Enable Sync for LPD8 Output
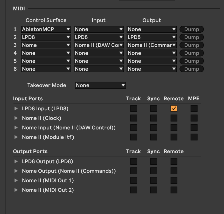Screen dimensions: 224x214 [x=154, y=161]
